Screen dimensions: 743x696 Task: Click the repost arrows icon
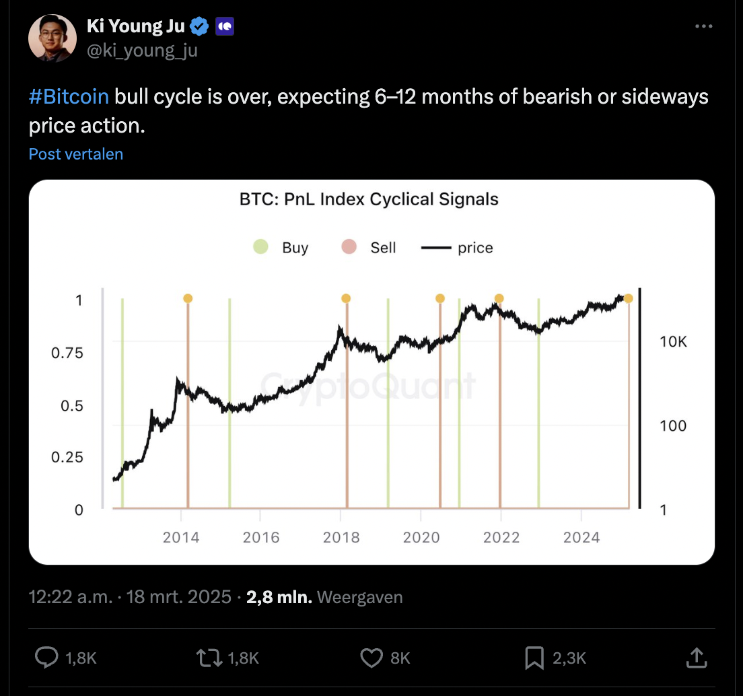[209, 658]
